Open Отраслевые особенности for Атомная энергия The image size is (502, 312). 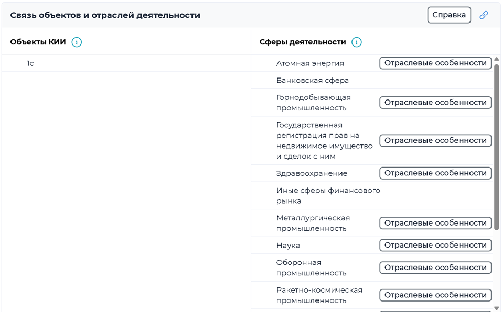pos(435,63)
